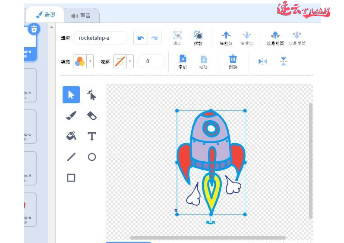Click the delete trash icon in toolbar

233,61
